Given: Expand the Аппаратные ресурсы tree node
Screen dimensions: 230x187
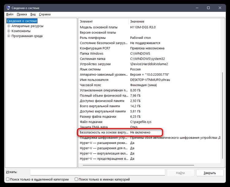Looking at the screenshot, I should [9, 26].
